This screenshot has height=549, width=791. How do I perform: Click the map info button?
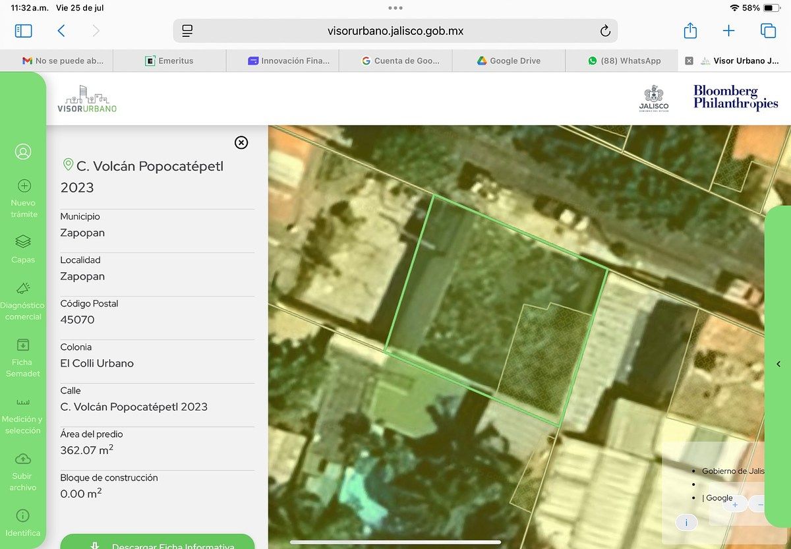pyautogui.click(x=686, y=523)
